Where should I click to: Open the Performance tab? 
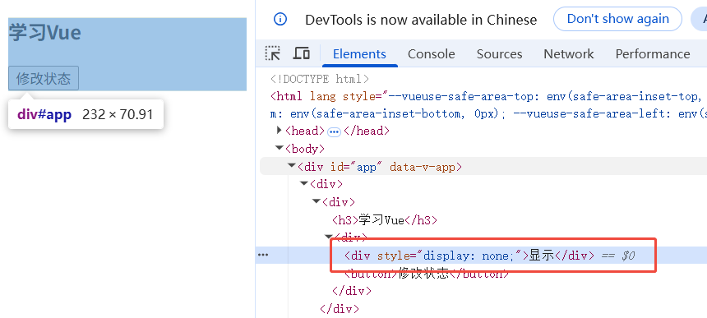[653, 54]
